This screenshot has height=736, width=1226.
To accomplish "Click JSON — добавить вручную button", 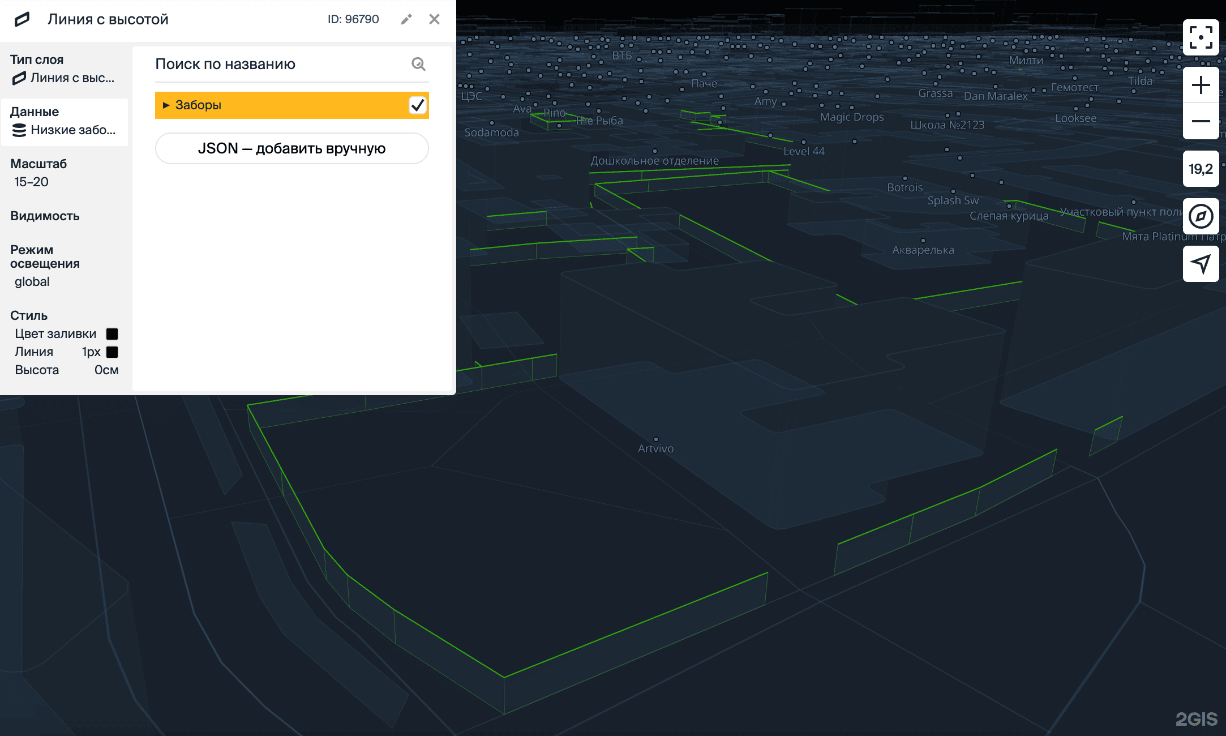I will [292, 148].
